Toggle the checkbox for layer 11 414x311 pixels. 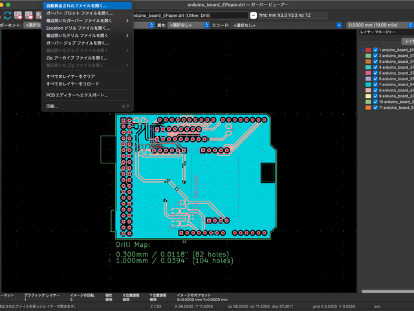pyautogui.click(x=375, y=108)
